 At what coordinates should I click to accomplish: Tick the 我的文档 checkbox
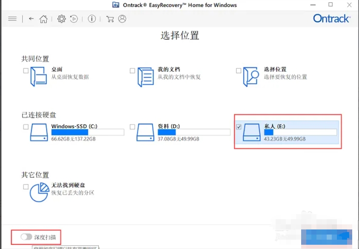[132, 71]
